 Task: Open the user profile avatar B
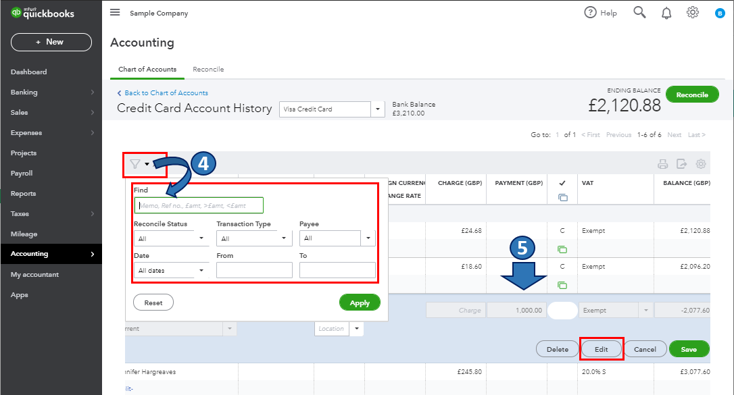(720, 14)
